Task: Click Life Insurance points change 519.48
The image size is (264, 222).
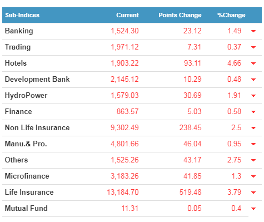Action: point(191,193)
